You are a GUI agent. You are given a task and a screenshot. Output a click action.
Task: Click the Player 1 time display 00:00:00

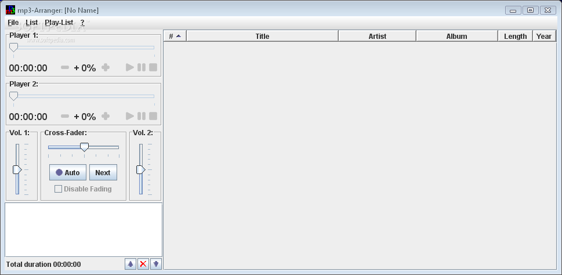coord(28,68)
